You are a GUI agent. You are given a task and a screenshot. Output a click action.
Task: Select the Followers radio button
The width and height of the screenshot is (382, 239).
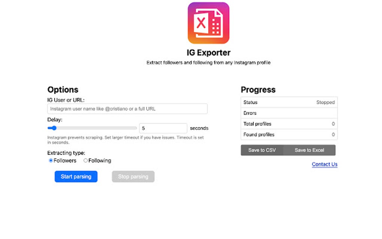click(51, 160)
